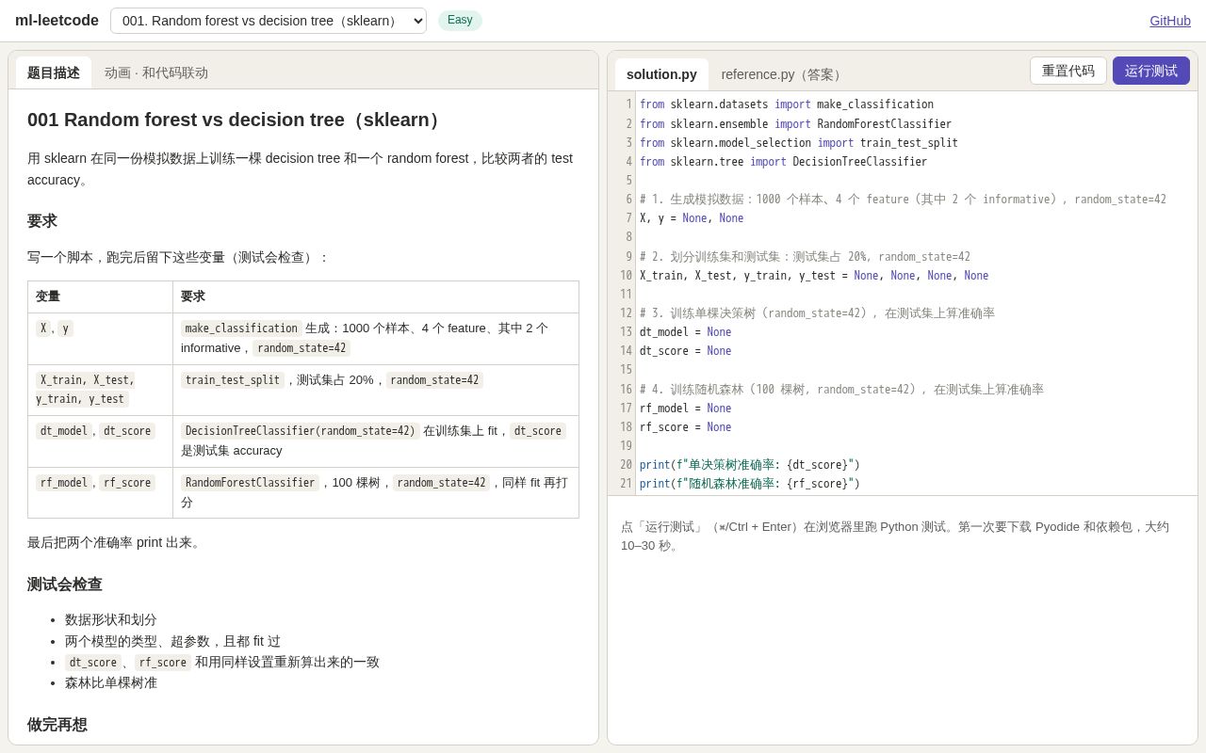
Task: Click the 做完再想 section heading
Action: [57, 725]
